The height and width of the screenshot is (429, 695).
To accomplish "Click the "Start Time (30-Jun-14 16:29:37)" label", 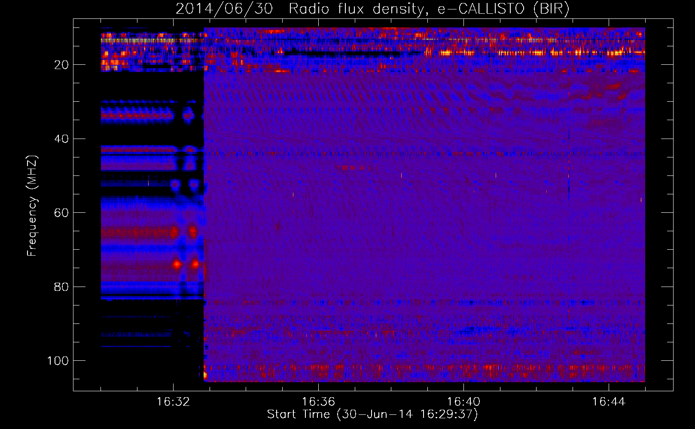I will 372,414.
